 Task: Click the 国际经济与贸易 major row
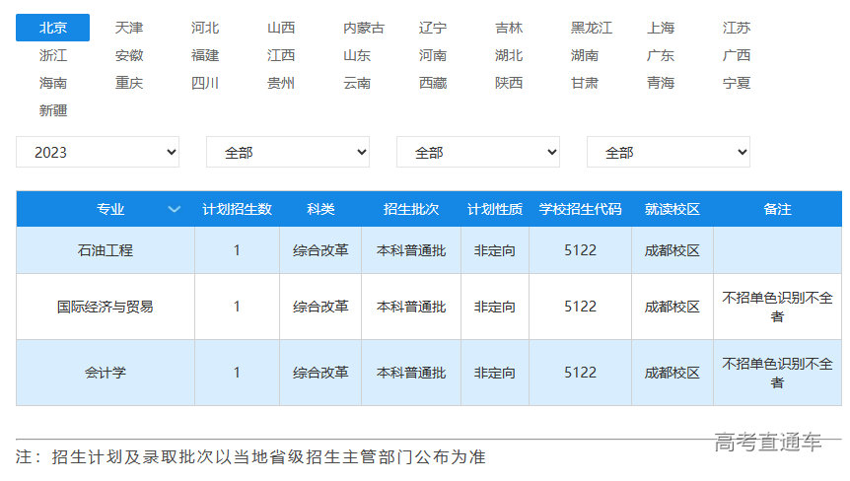(105, 307)
